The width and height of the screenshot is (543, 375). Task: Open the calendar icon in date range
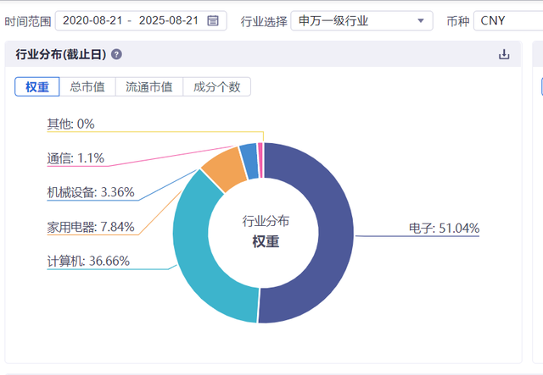(213, 20)
